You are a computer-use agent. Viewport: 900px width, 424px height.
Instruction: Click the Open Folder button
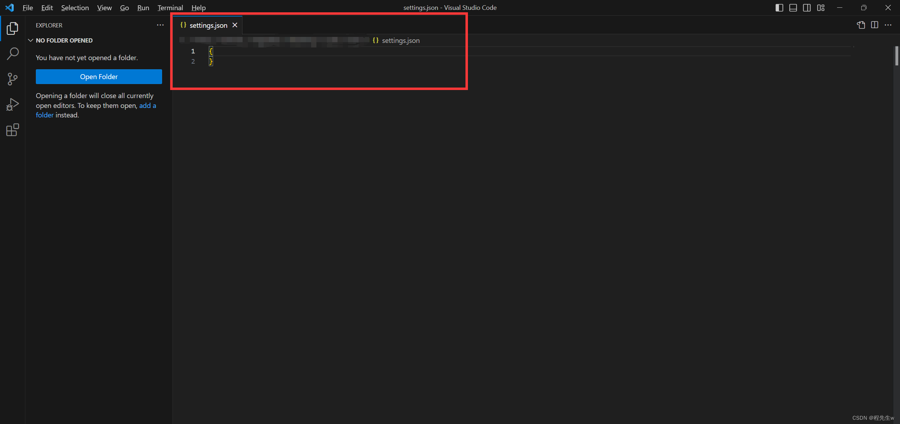point(99,77)
